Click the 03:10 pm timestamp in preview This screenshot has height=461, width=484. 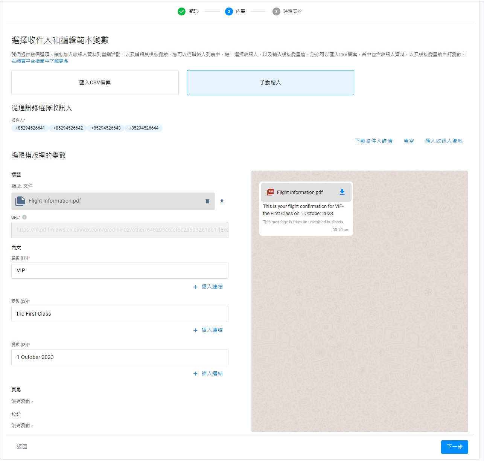click(x=341, y=230)
